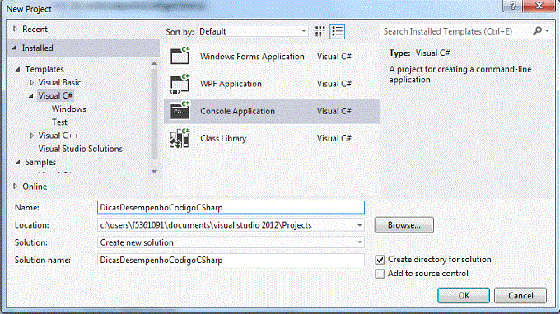This screenshot has height=314, width=560.
Task: Select the Class Library row text
Action: (x=223, y=138)
